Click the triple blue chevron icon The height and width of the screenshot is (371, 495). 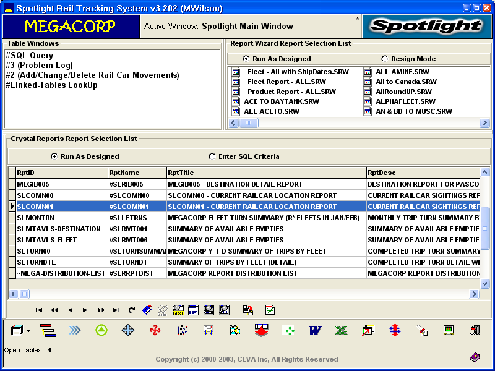[75, 330]
